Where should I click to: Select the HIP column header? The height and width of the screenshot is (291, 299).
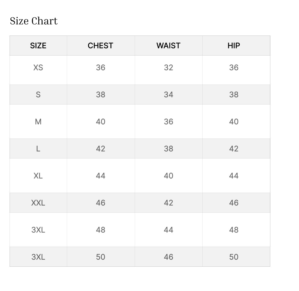[234, 46]
